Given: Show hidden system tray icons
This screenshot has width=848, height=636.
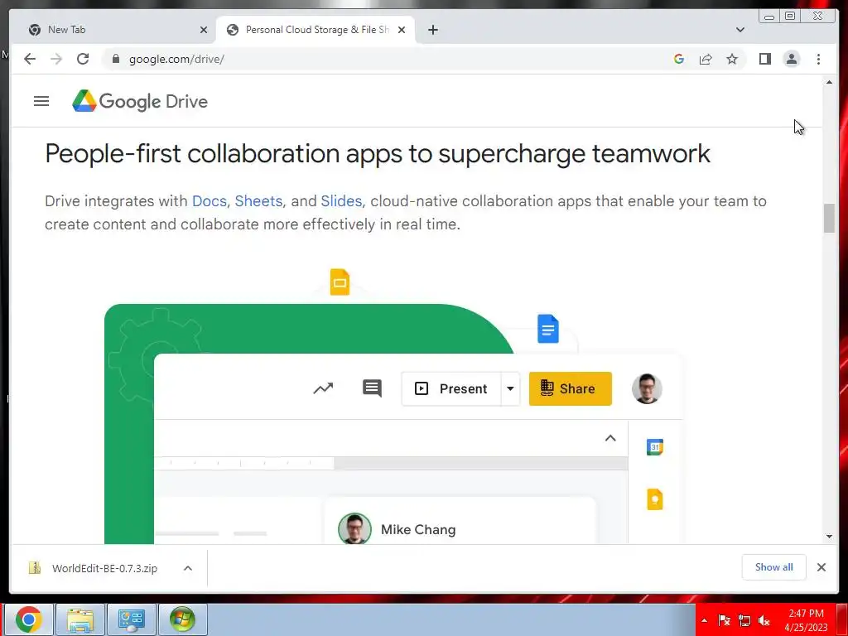Looking at the screenshot, I should coord(704,620).
